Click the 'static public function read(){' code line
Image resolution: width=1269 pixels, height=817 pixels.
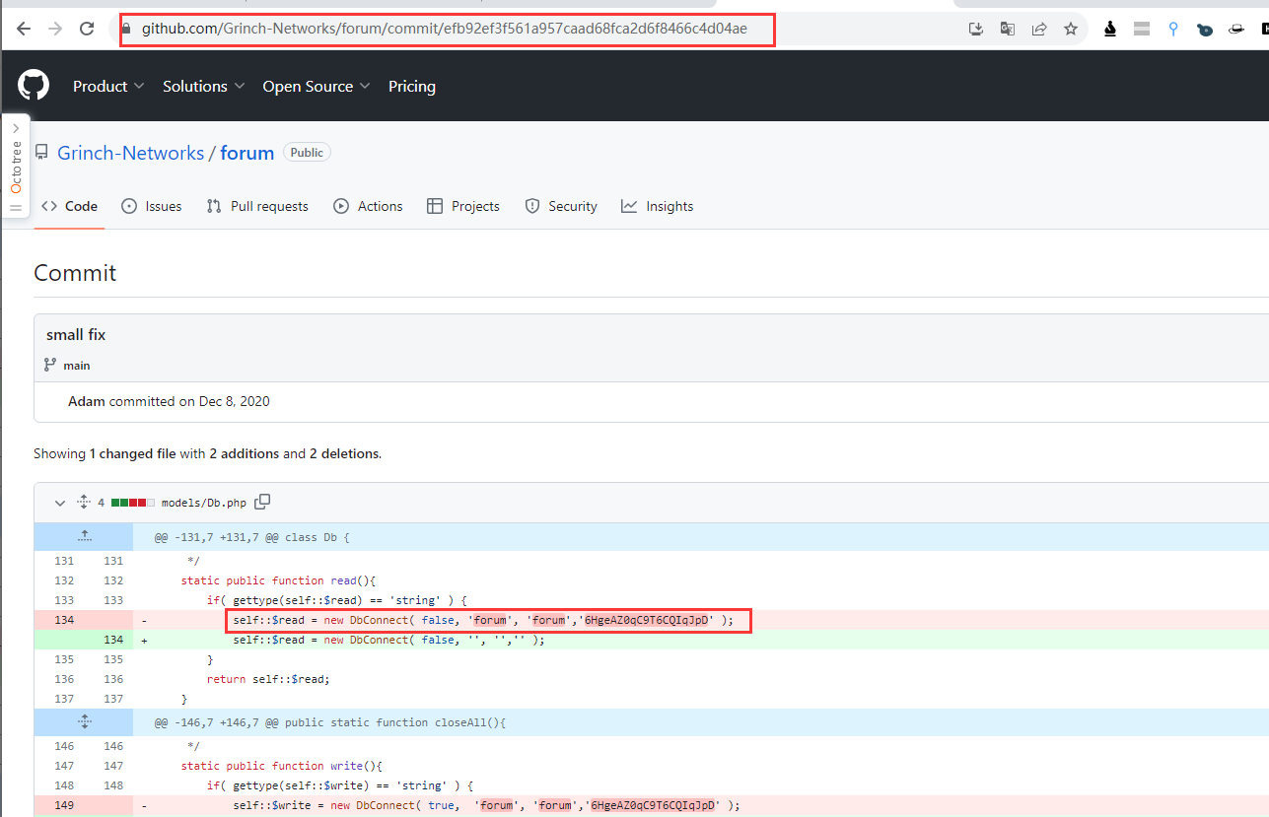[x=279, y=580]
